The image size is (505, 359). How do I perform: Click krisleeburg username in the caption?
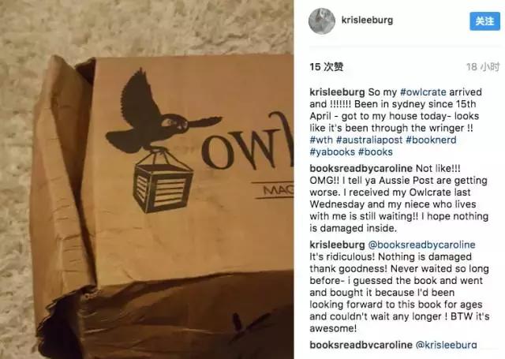tap(337, 92)
